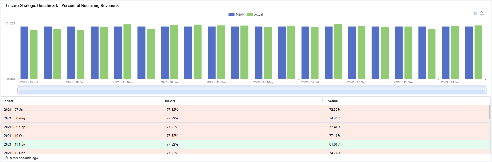Click the green Actual bar for 2022 - 08 Aug
The image size is (492, 162).
[338, 51]
